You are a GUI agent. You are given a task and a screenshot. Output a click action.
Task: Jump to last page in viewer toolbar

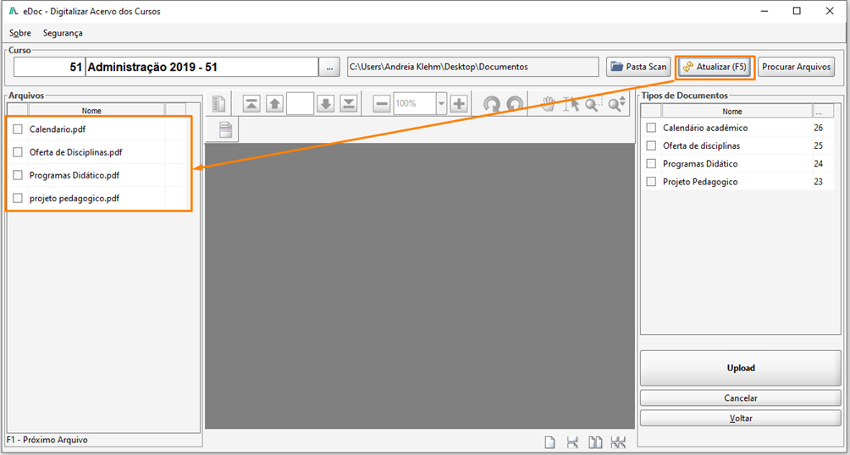[x=350, y=103]
